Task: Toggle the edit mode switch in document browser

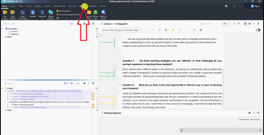Action: click(x=258, y=30)
